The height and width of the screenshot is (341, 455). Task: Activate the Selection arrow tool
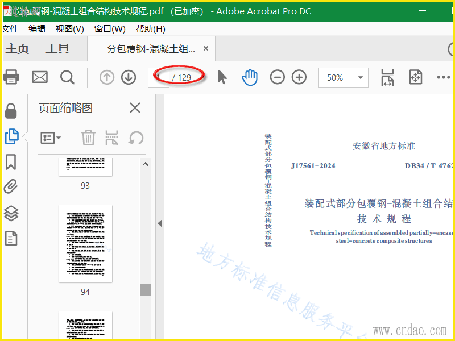point(222,77)
